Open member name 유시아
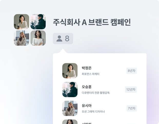 [x=87, y=106]
